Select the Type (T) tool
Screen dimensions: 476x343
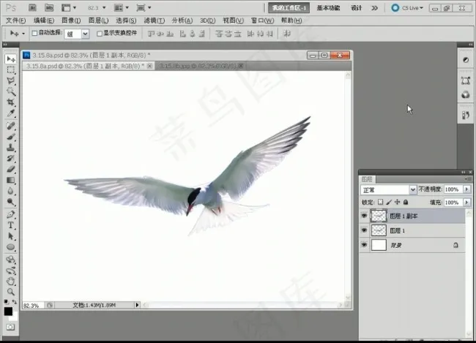coord(11,226)
